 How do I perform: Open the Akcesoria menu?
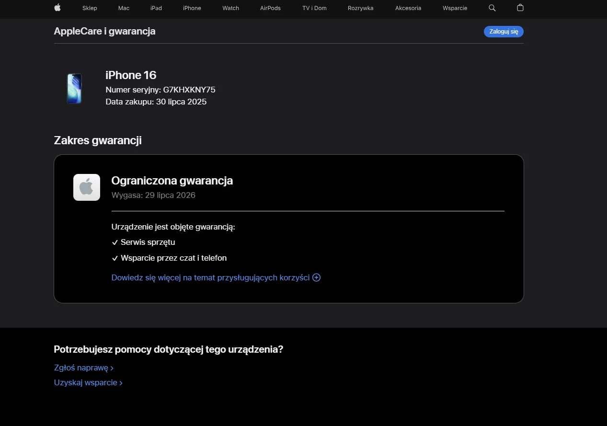pos(408,8)
